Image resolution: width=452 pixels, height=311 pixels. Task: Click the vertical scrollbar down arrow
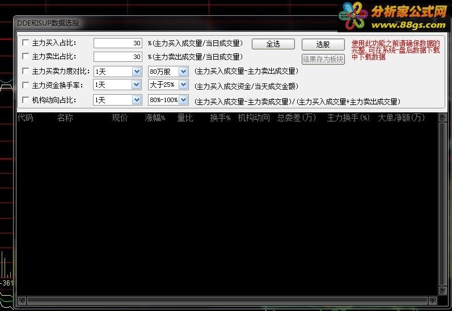click(x=443, y=290)
